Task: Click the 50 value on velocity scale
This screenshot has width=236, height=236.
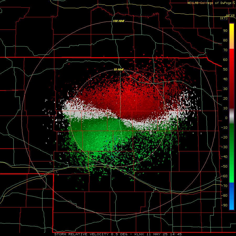Action: pyautogui.click(x=225, y=69)
